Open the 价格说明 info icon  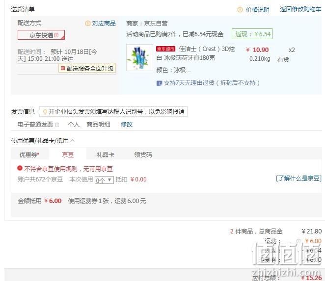click(240, 9)
